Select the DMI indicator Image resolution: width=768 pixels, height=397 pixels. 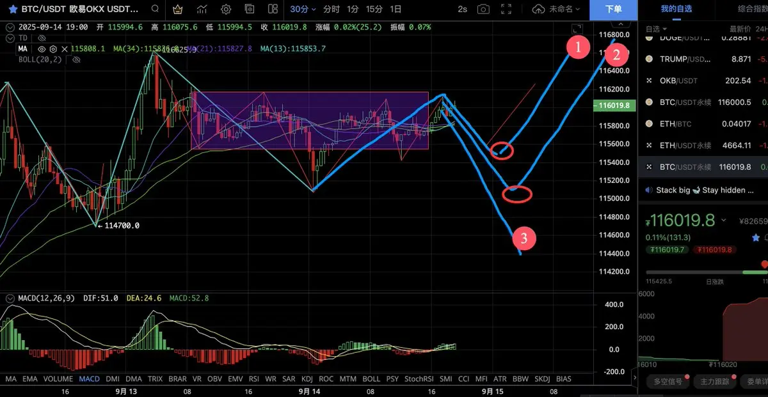[x=113, y=379]
